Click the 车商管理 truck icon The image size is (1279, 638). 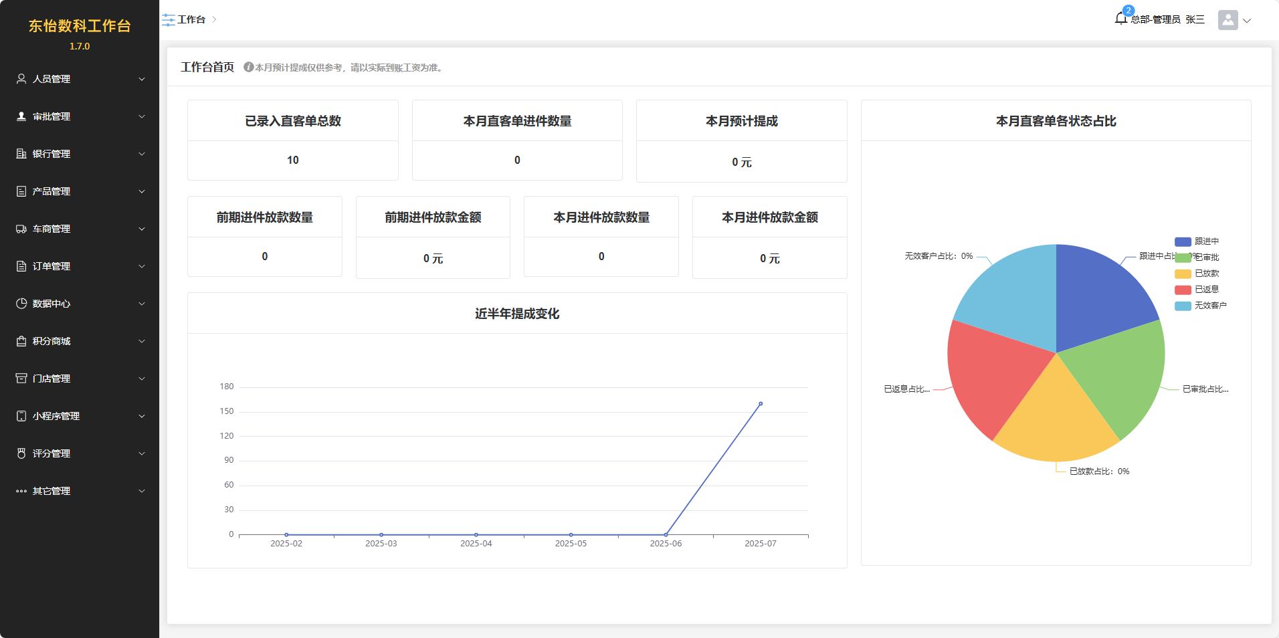(x=21, y=229)
